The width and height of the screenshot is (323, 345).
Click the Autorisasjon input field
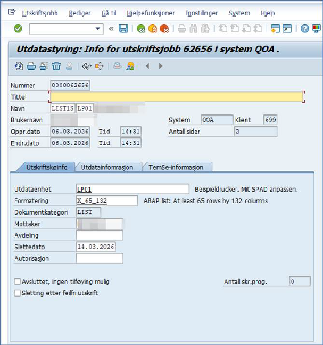coord(100,258)
